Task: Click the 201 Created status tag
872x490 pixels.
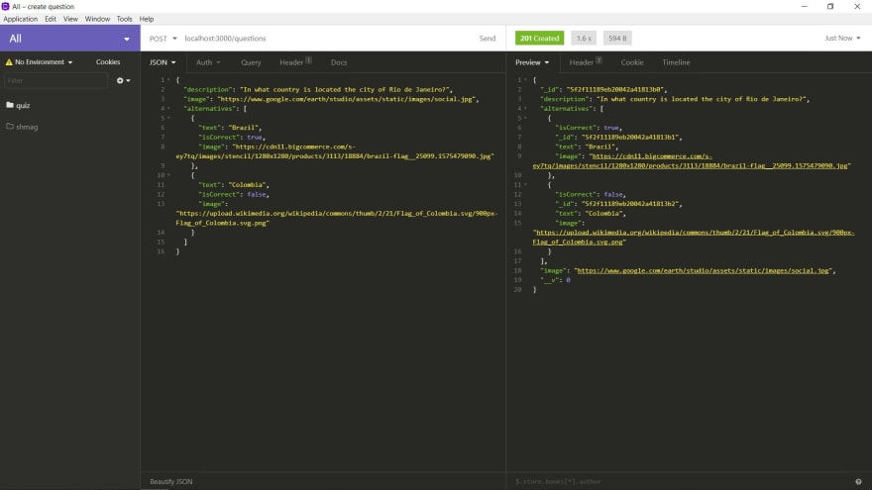Action: click(539, 39)
